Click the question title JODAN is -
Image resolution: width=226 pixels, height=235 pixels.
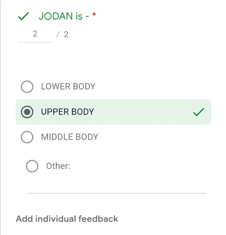pyautogui.click(x=61, y=16)
